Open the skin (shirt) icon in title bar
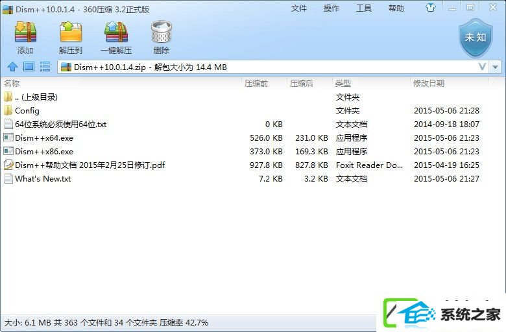 coord(431,7)
